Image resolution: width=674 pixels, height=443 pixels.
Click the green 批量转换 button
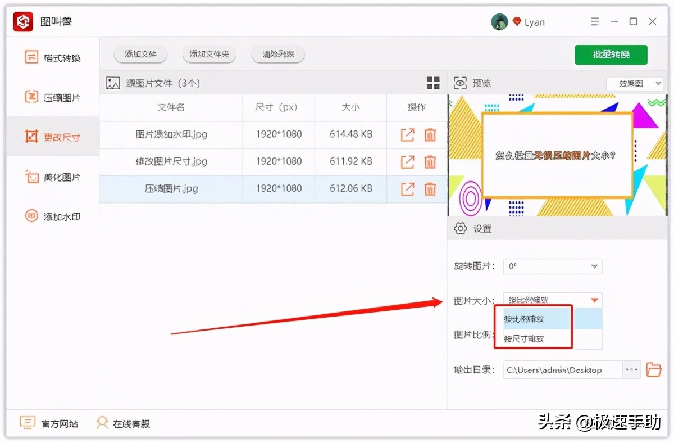click(x=611, y=55)
